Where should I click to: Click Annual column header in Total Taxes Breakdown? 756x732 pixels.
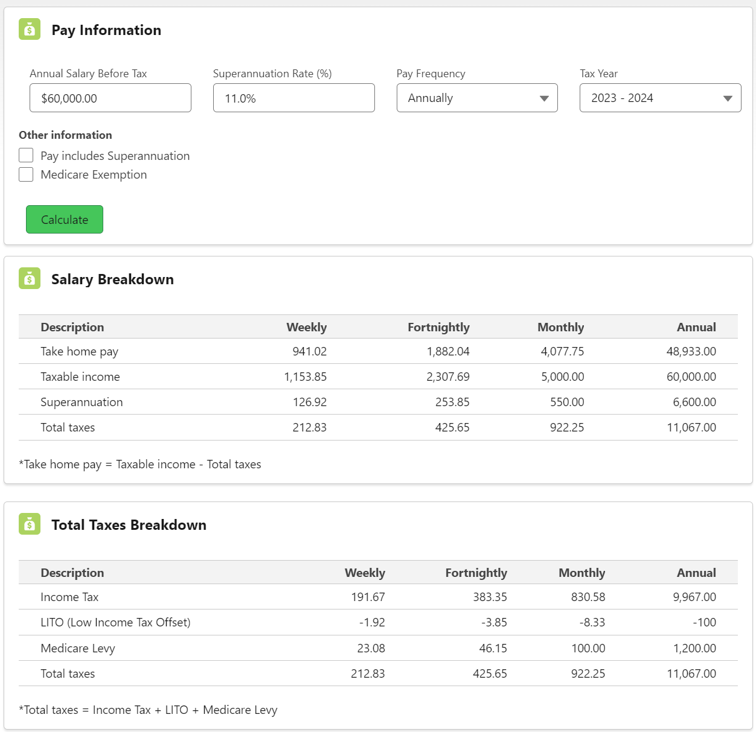tap(696, 573)
